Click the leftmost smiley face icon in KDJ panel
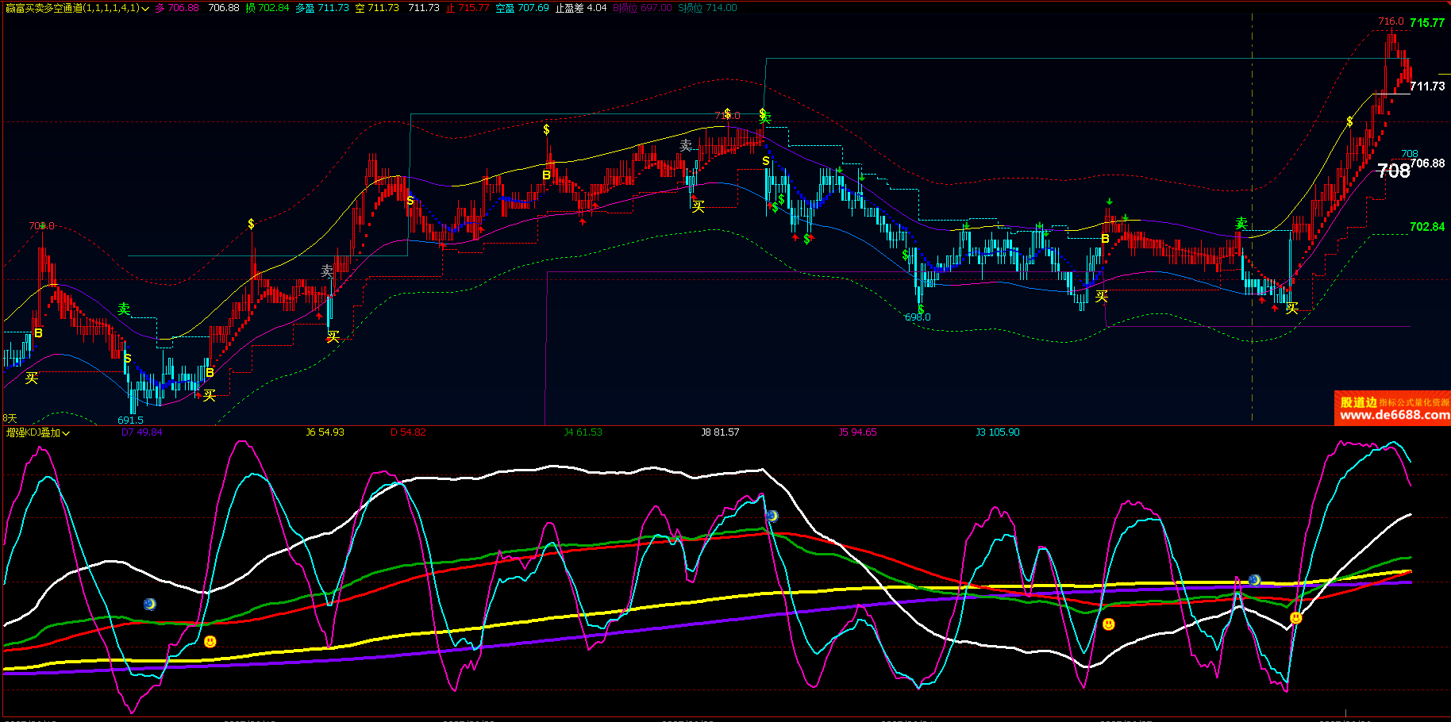The image size is (1451, 722). 210,641
